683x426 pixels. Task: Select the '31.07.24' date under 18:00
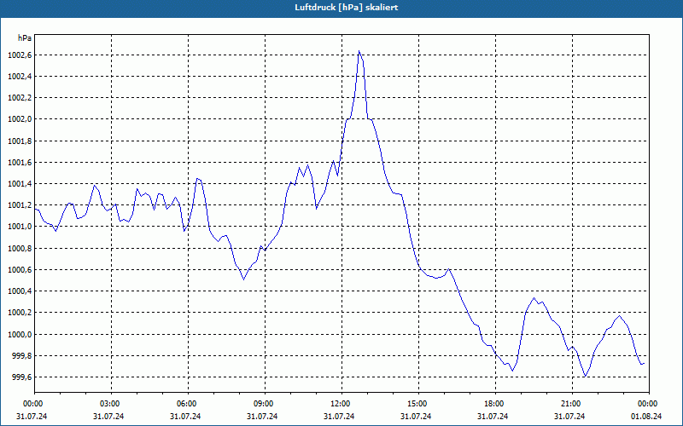[x=493, y=417]
